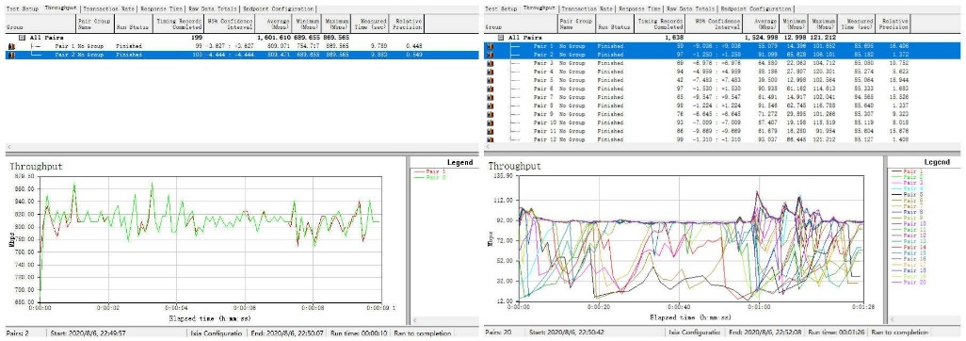
Task: Click 'Start: 2020/8/6, 22:49:57' status entry
Action: [89, 333]
